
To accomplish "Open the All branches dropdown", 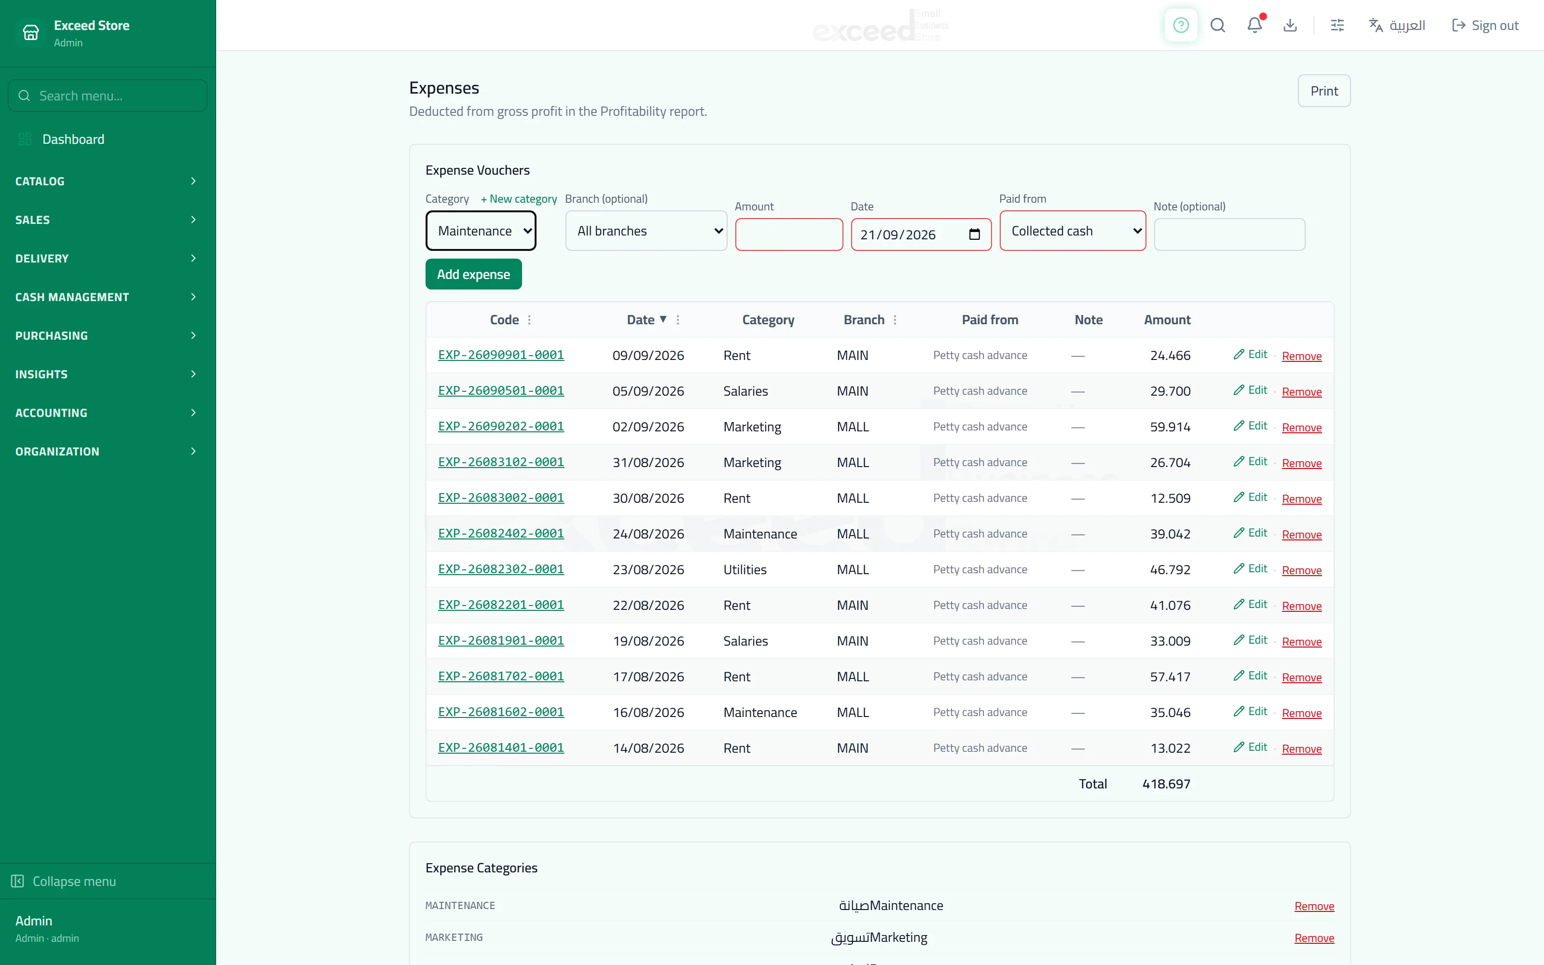I will 646,231.
